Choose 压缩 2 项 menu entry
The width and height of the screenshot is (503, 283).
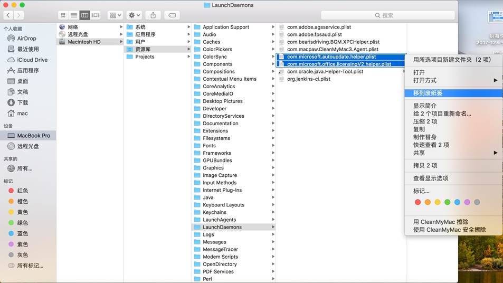425,121
